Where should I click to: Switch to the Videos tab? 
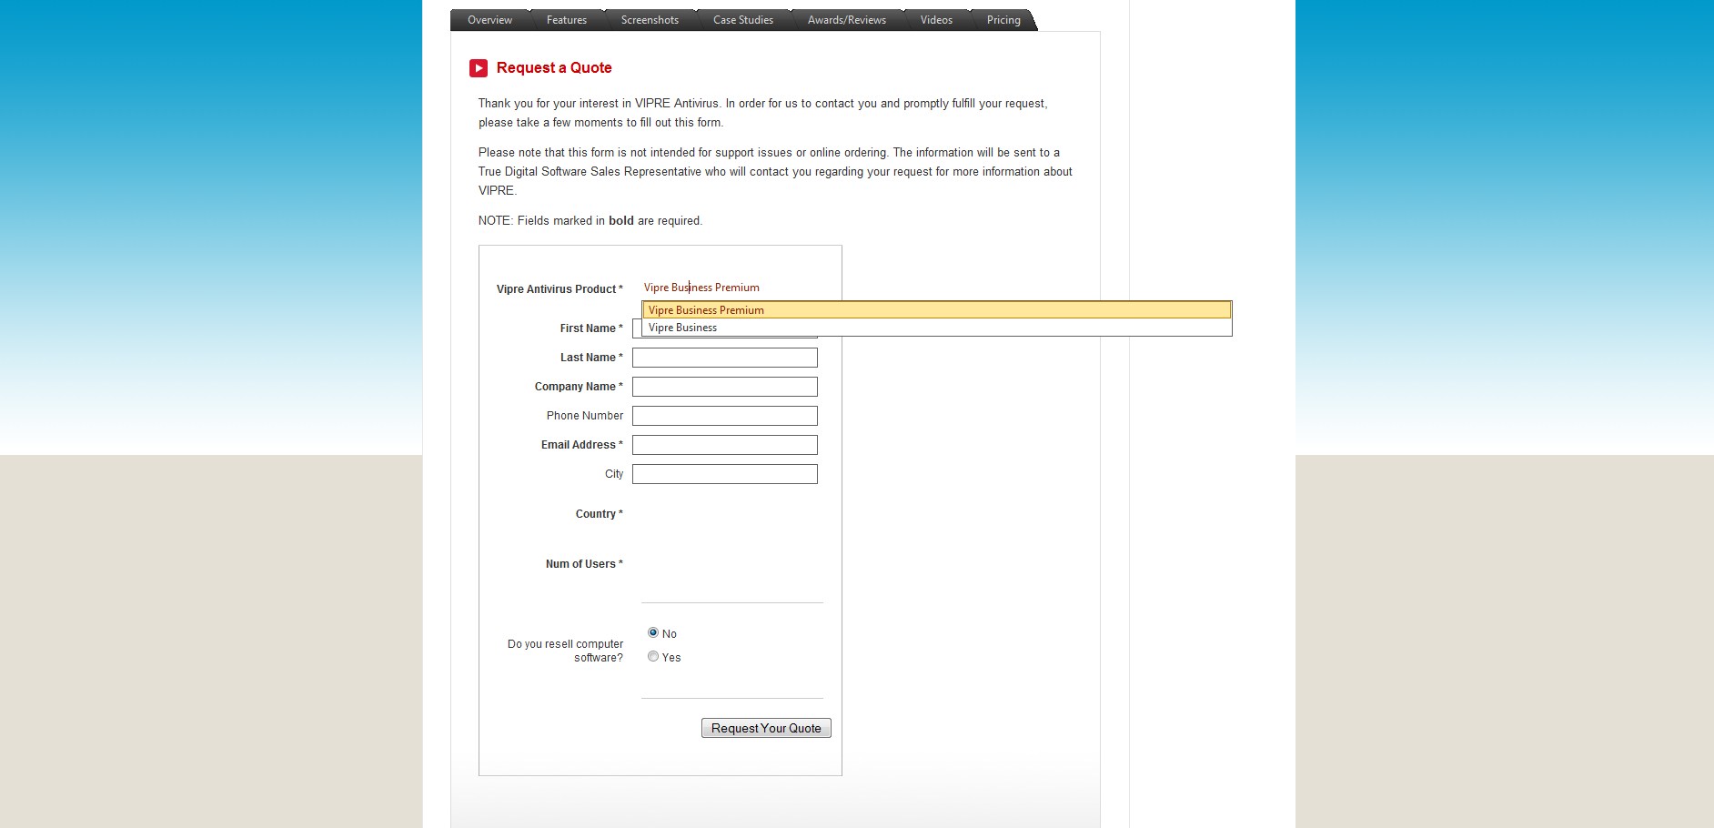[x=936, y=20]
